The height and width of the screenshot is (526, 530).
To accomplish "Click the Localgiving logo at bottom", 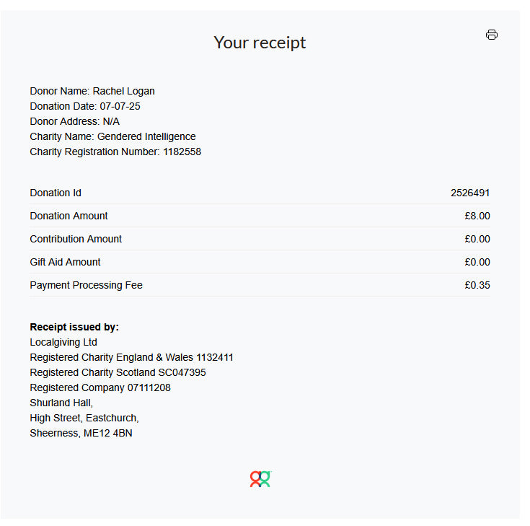I will tap(260, 478).
